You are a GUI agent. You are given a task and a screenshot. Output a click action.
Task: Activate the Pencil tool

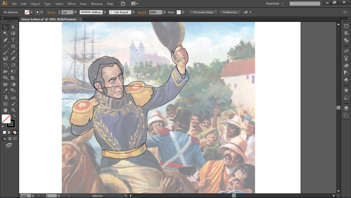(x=13, y=52)
